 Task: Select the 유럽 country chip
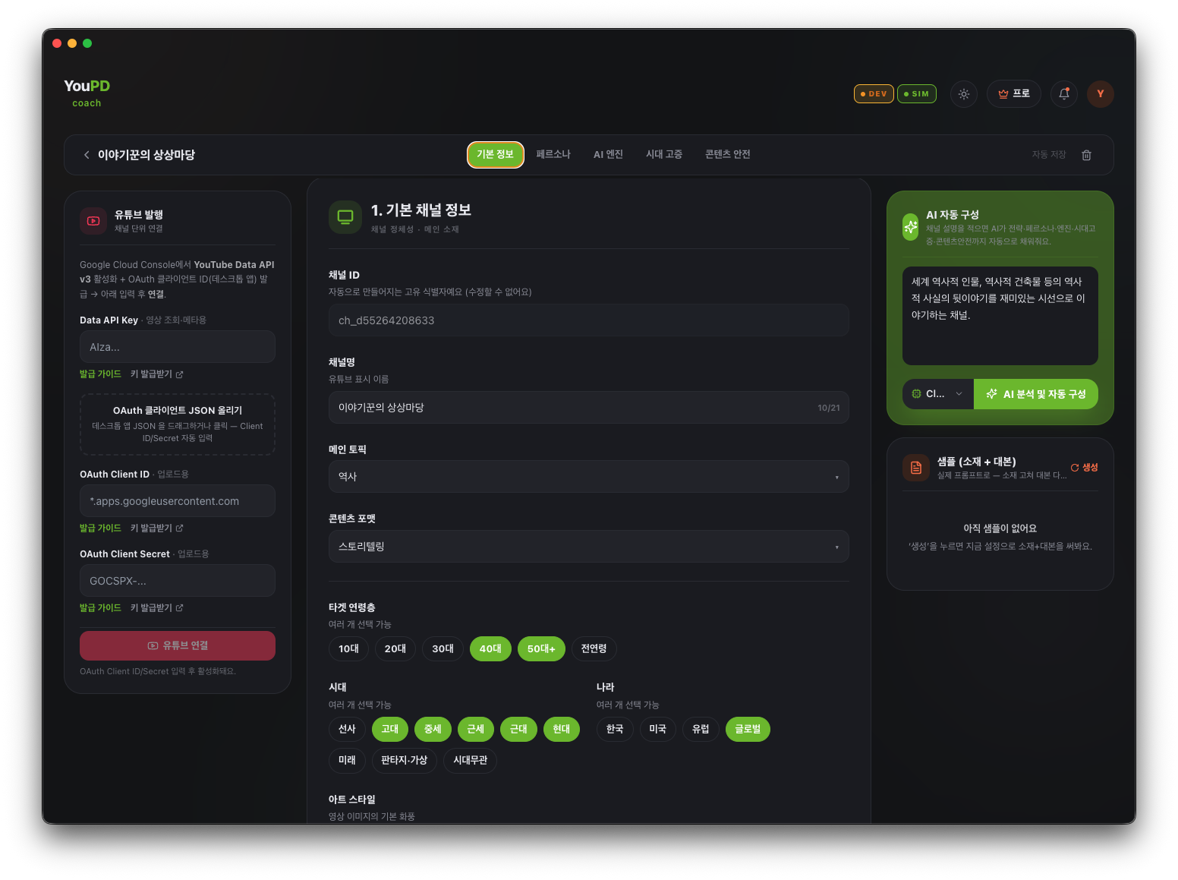click(701, 730)
